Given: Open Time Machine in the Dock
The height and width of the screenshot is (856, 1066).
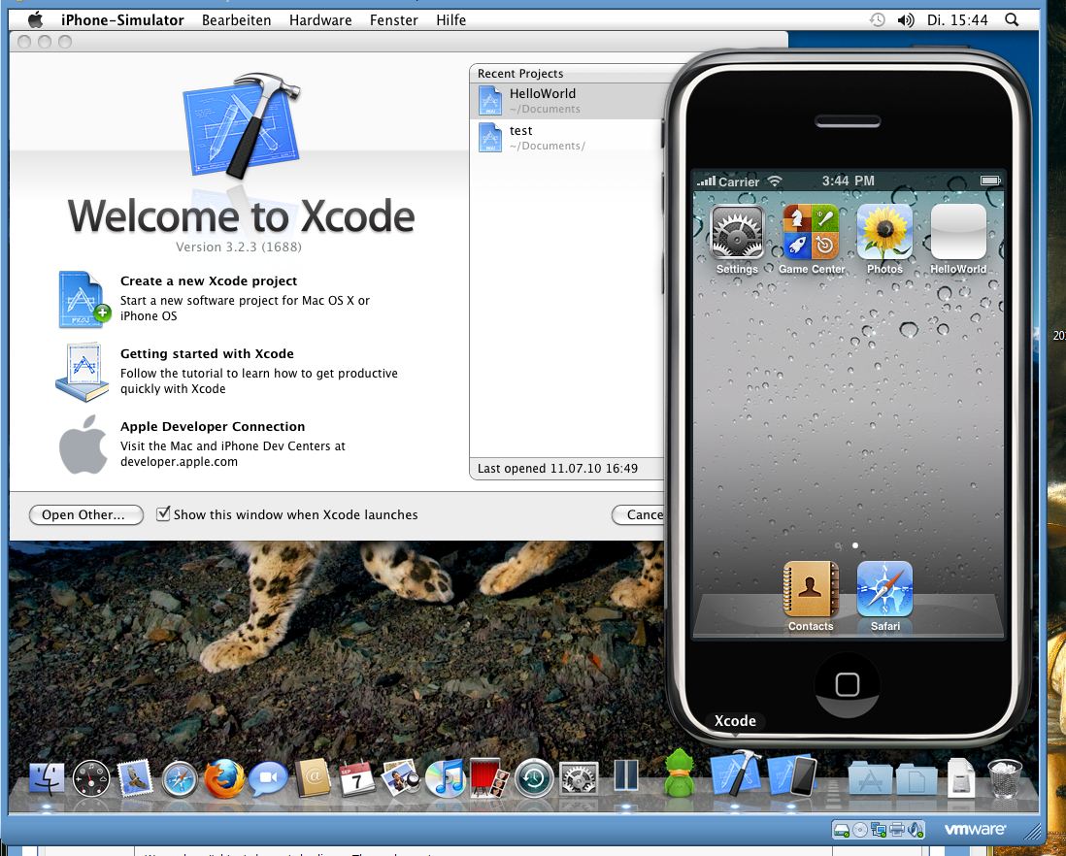Looking at the screenshot, I should (534, 778).
